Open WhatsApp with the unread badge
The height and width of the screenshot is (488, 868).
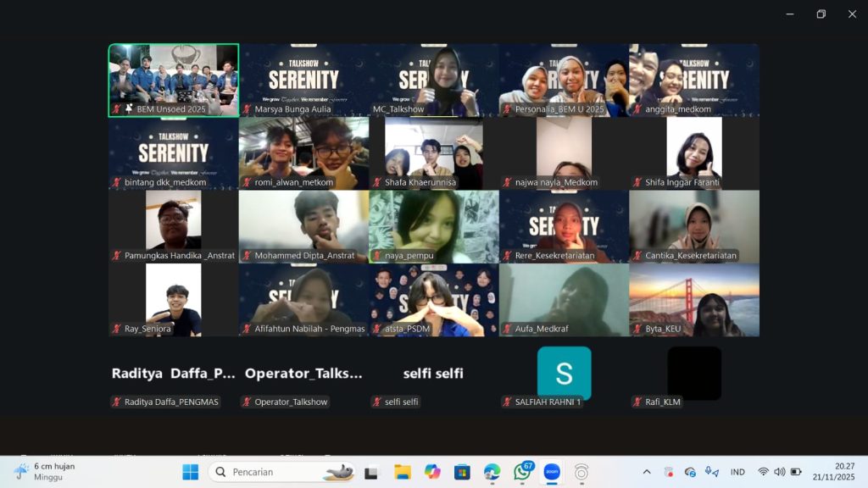point(522,472)
